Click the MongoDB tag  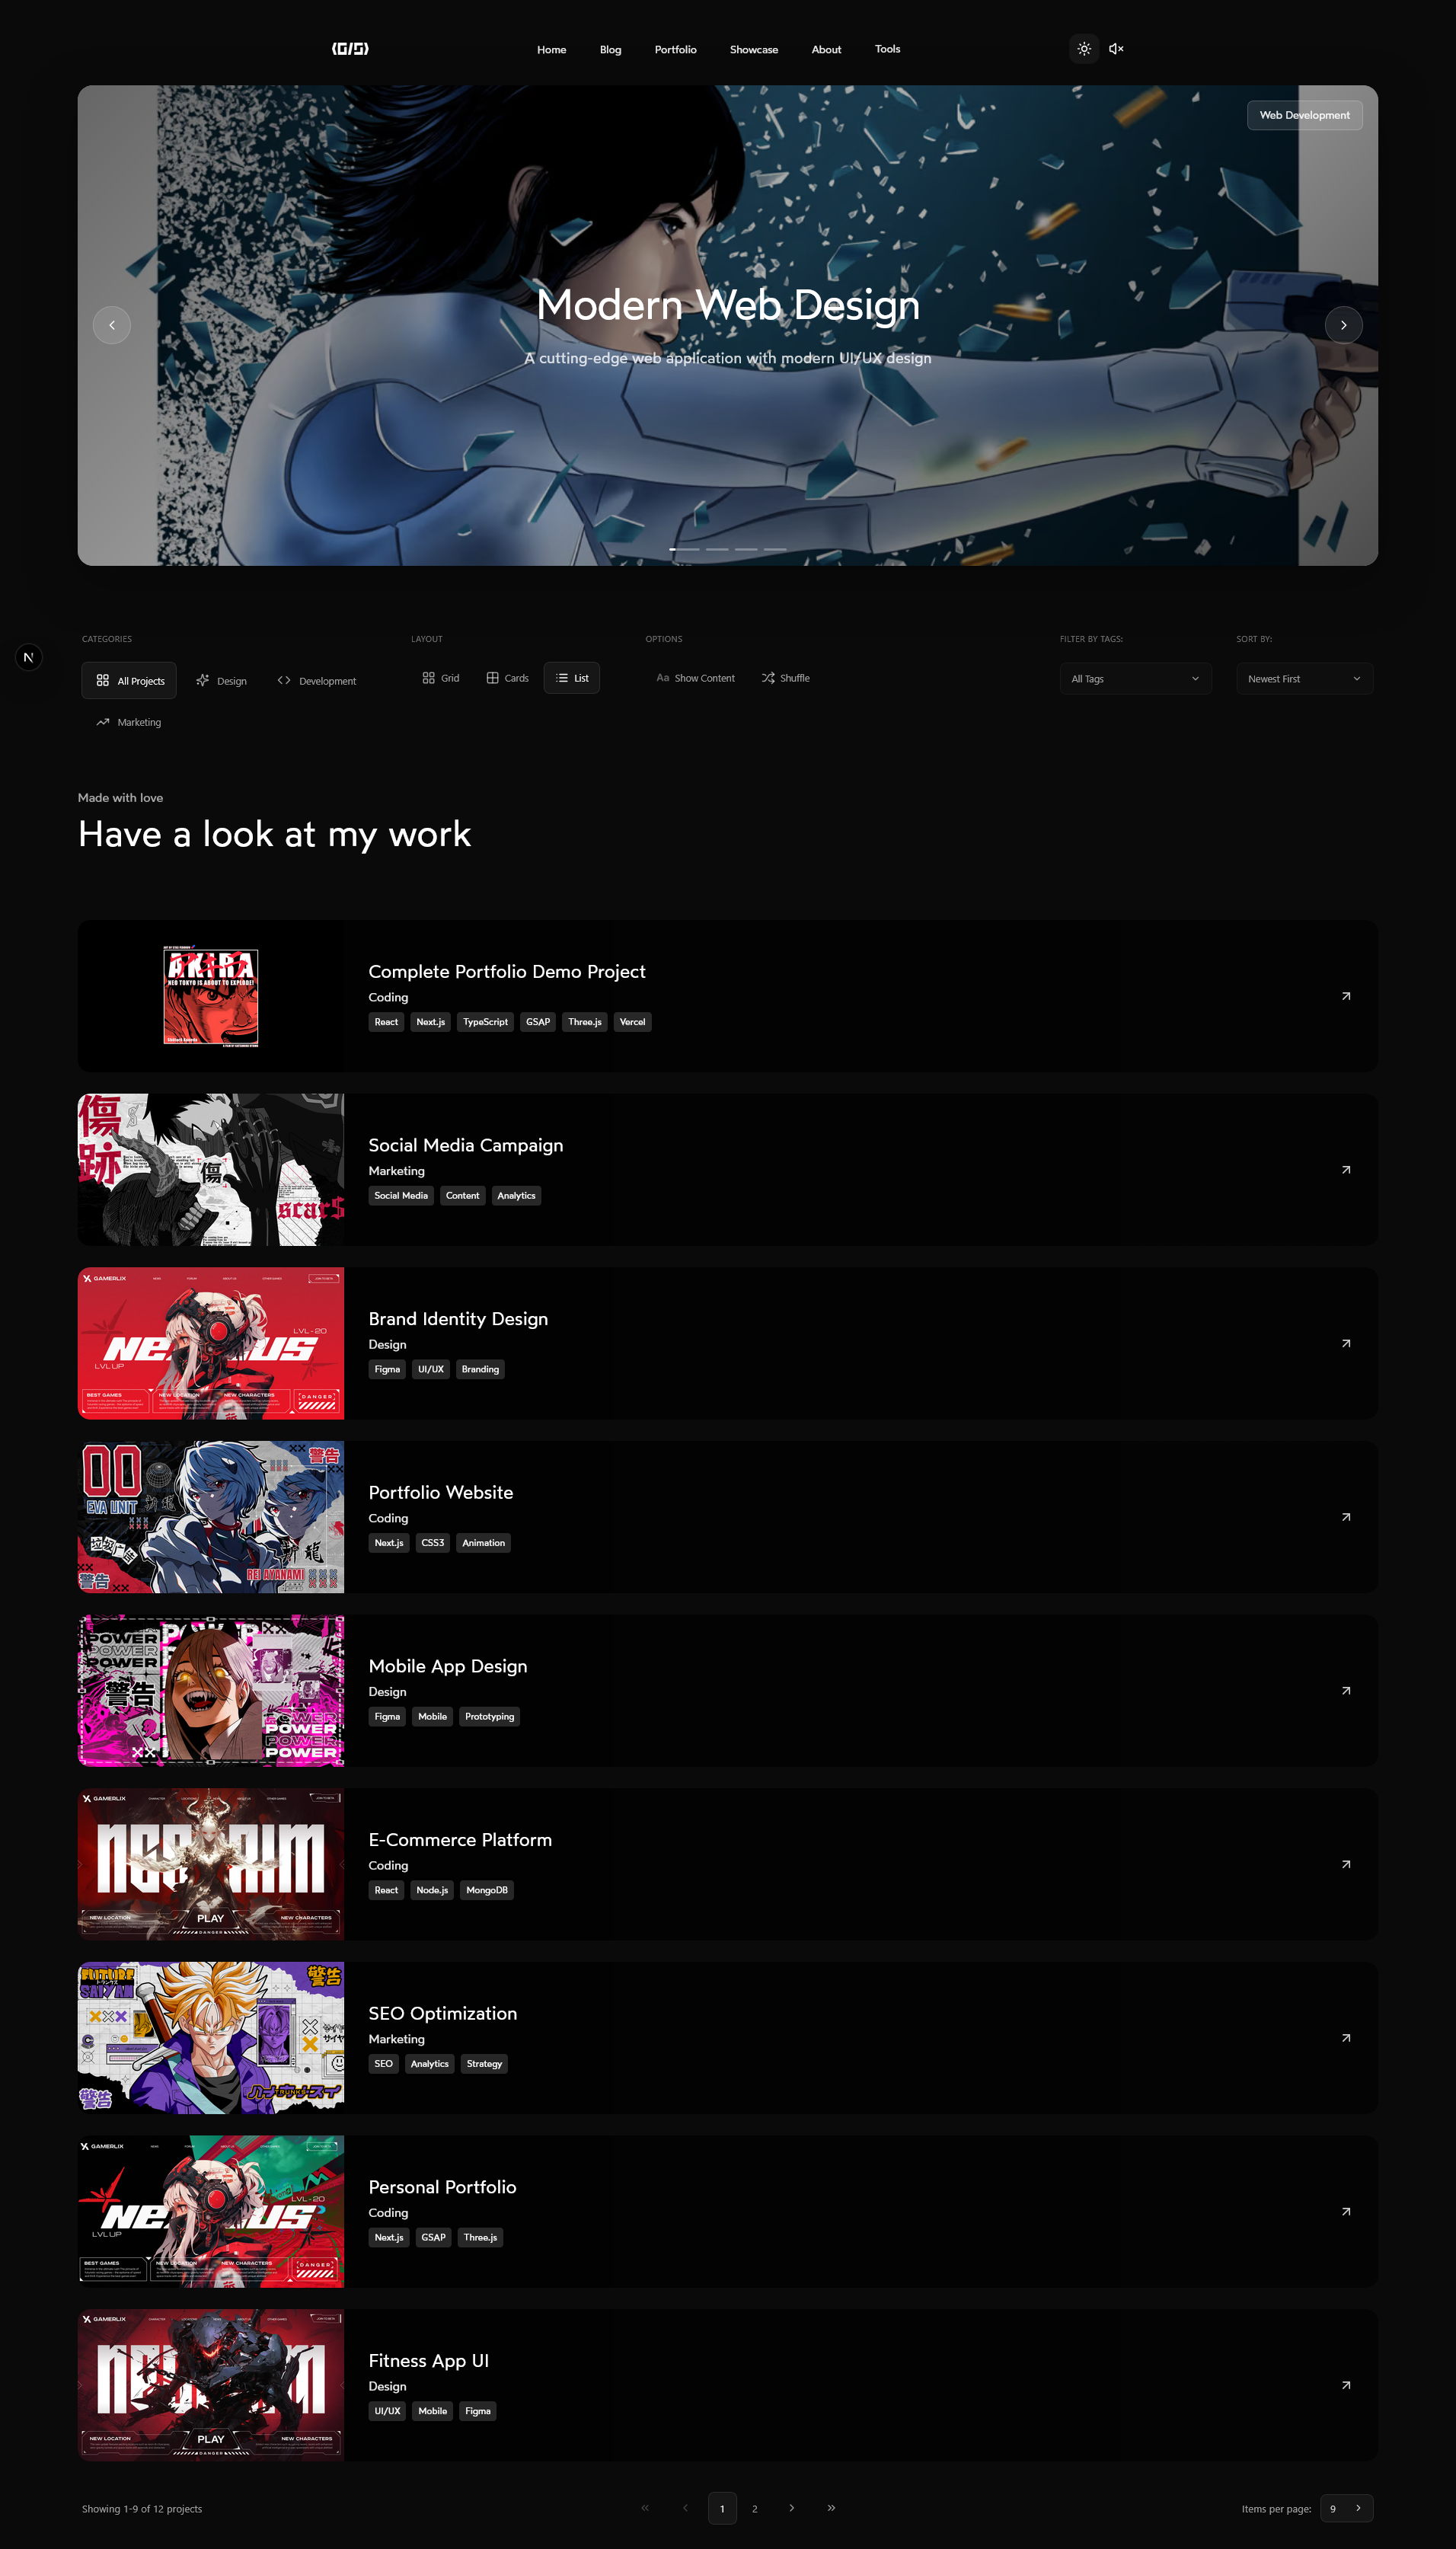click(x=487, y=1890)
